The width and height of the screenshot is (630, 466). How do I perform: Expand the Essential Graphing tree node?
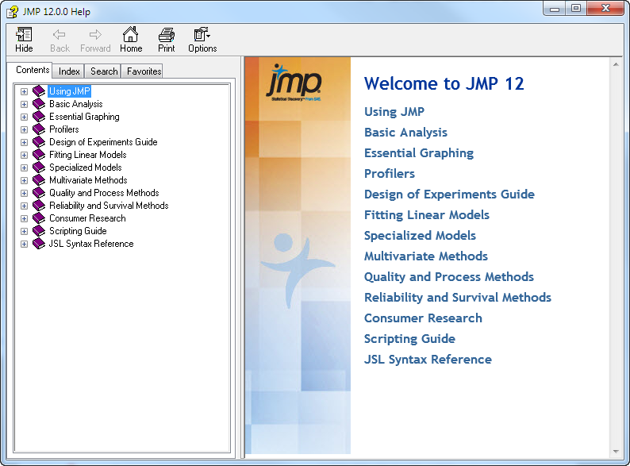click(24, 117)
